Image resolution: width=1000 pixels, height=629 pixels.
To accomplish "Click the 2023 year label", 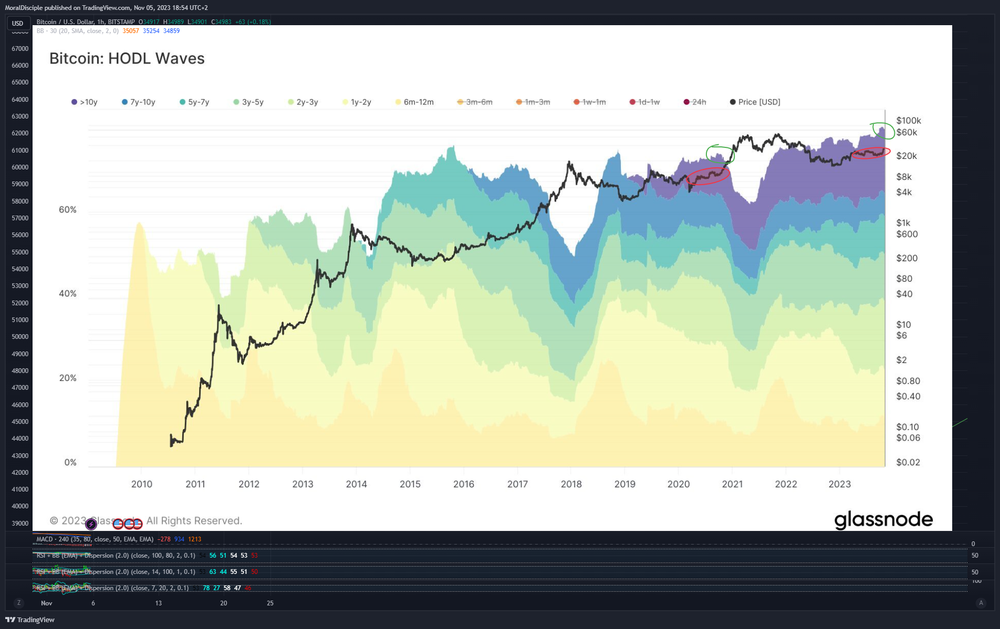I will pyautogui.click(x=839, y=484).
